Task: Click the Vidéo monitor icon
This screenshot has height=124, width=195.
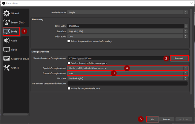Action: pyautogui.click(x=6, y=49)
